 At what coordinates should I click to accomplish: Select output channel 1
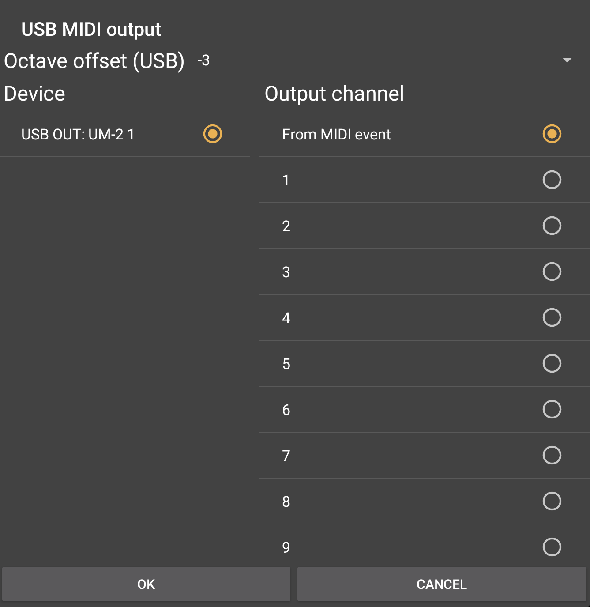pos(552,180)
